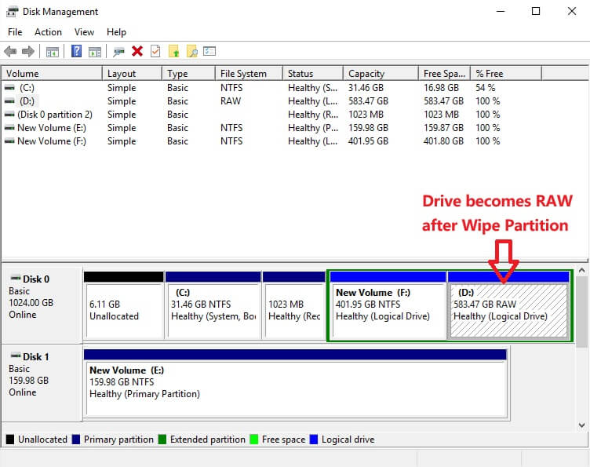590x467 pixels.
Task: Click the dark blue Primary partition legend swatch
Action: click(x=76, y=440)
